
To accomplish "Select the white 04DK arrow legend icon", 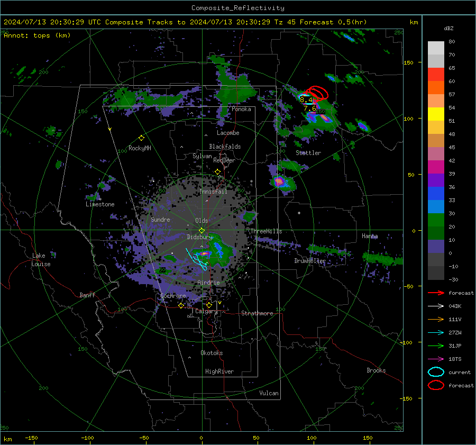I will [x=436, y=306].
